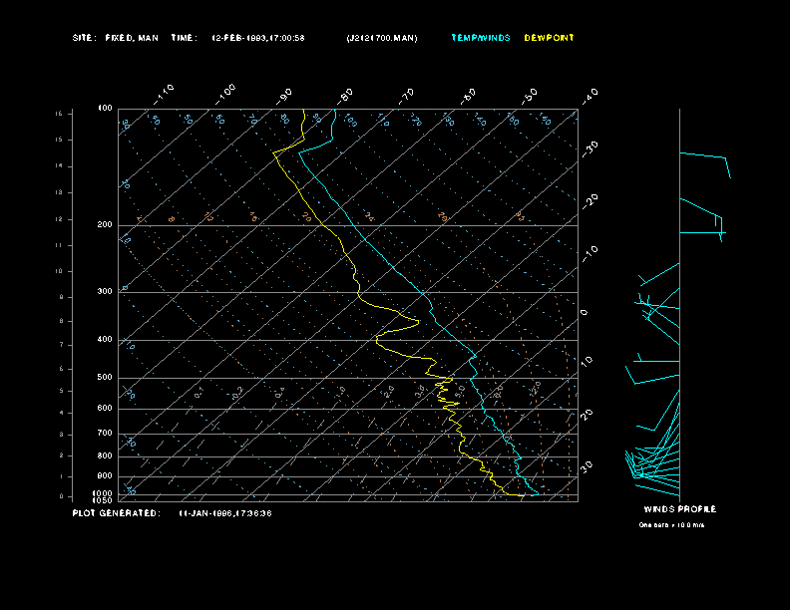
Task: Click the '14' height axis label
Action: click(59, 165)
